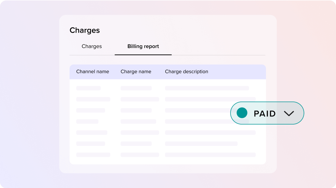The height and width of the screenshot is (188, 336).
Task: Switch to the Charges tab
Action: [92, 47]
